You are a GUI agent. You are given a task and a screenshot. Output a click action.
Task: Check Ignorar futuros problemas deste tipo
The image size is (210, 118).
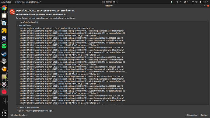(17, 111)
